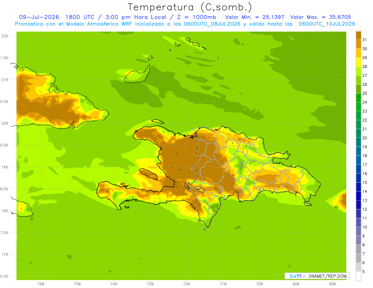Click longitude label "74W"
The width and height of the screenshot is (373, 288).
(x=114, y=284)
